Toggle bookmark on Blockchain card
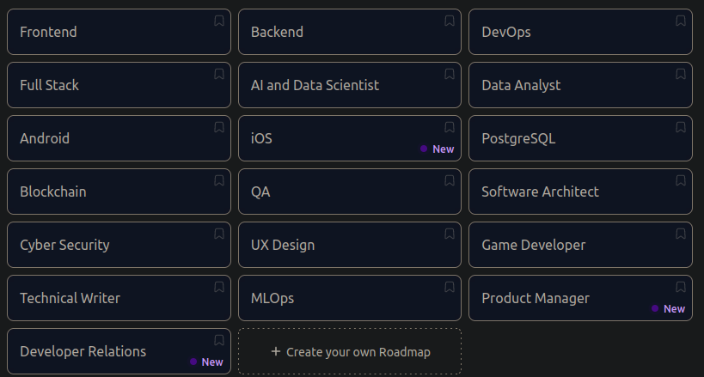This screenshot has width=704, height=377. coord(219,181)
